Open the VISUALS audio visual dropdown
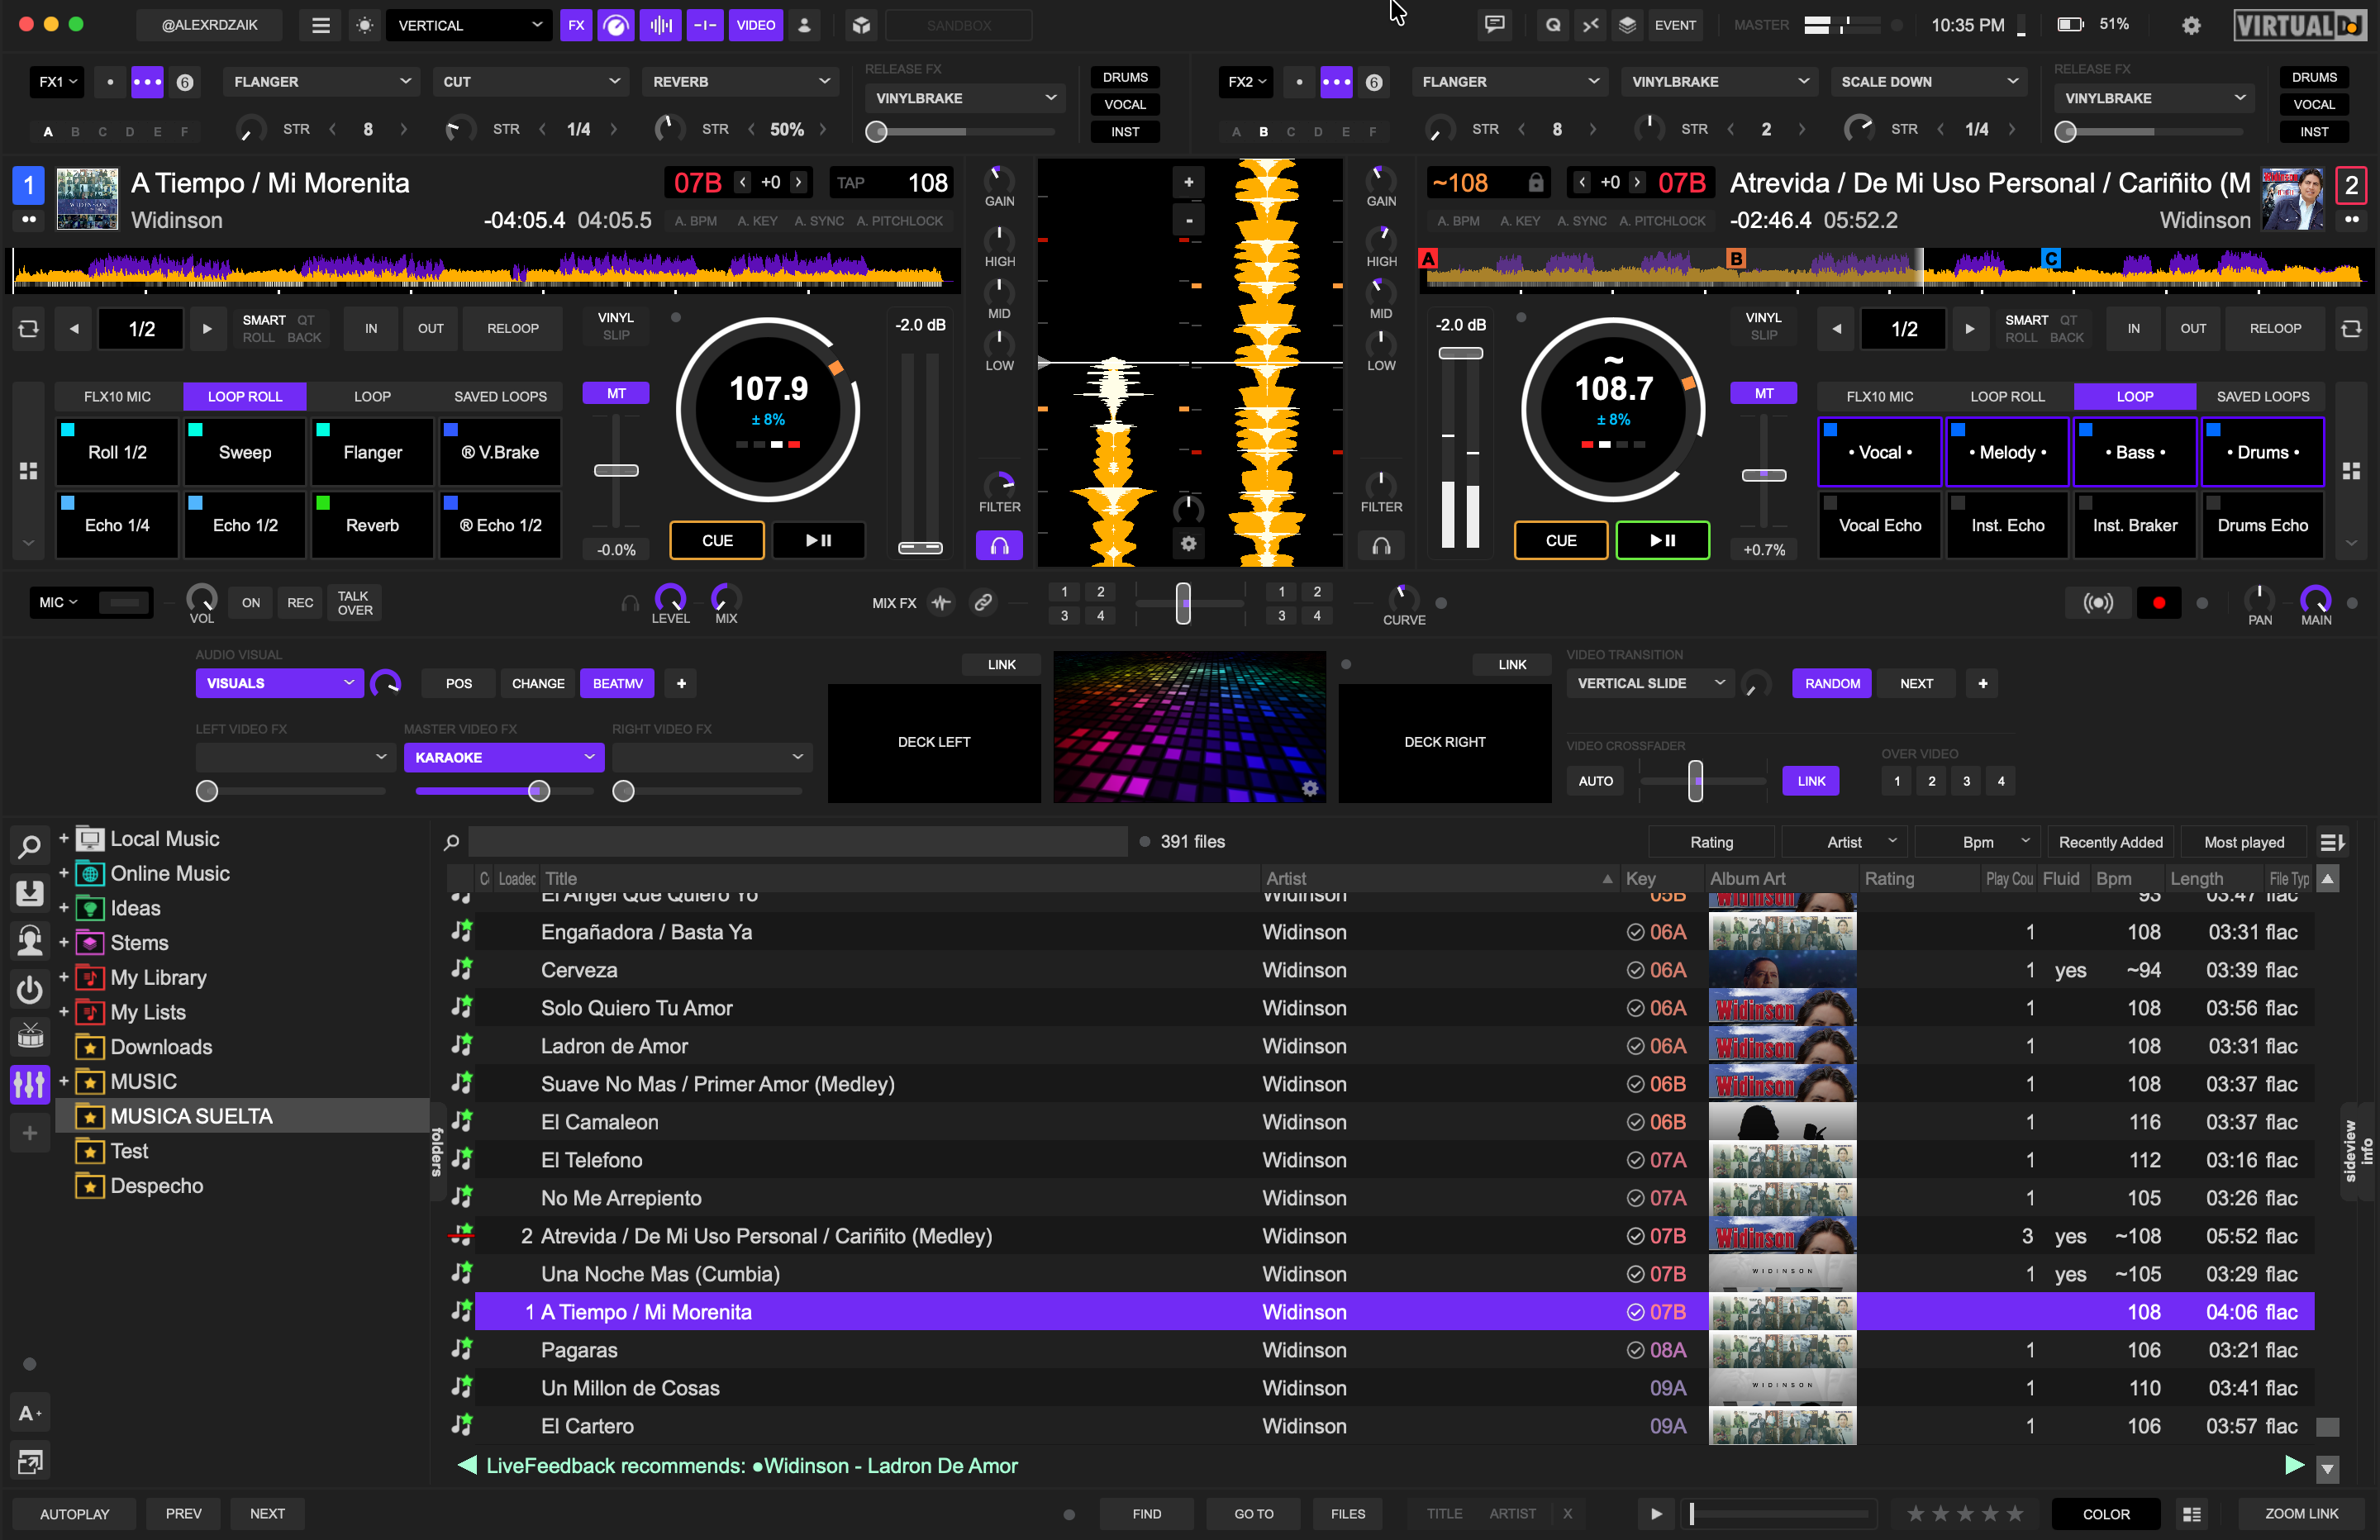 (280, 684)
